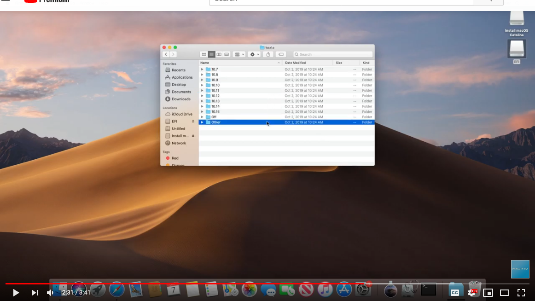Image resolution: width=535 pixels, height=301 pixels.
Task: Click the Safari compass icon in dock
Action: point(116,290)
